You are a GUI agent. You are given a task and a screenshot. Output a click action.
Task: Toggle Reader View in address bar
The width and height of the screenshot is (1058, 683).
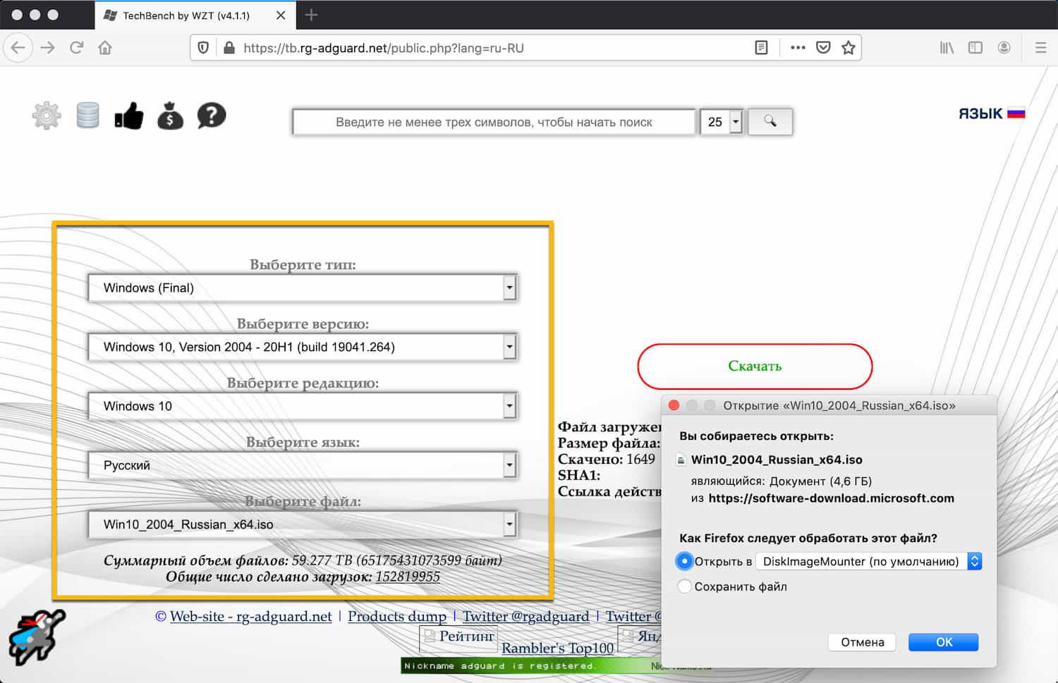click(x=761, y=48)
